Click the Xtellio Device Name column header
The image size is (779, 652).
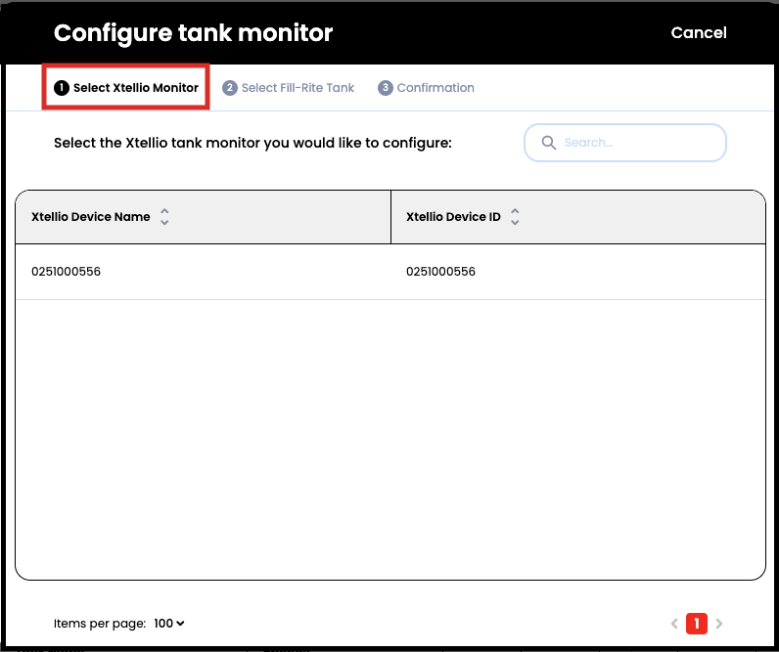coord(91,217)
